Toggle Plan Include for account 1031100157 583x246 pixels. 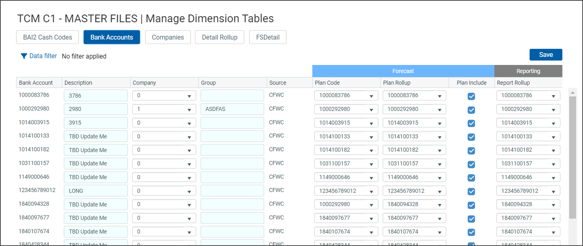click(x=471, y=164)
